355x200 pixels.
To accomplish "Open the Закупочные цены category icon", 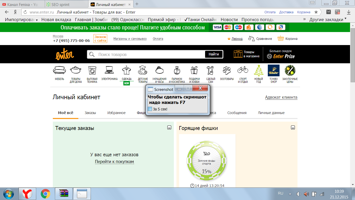I will (290, 70).
